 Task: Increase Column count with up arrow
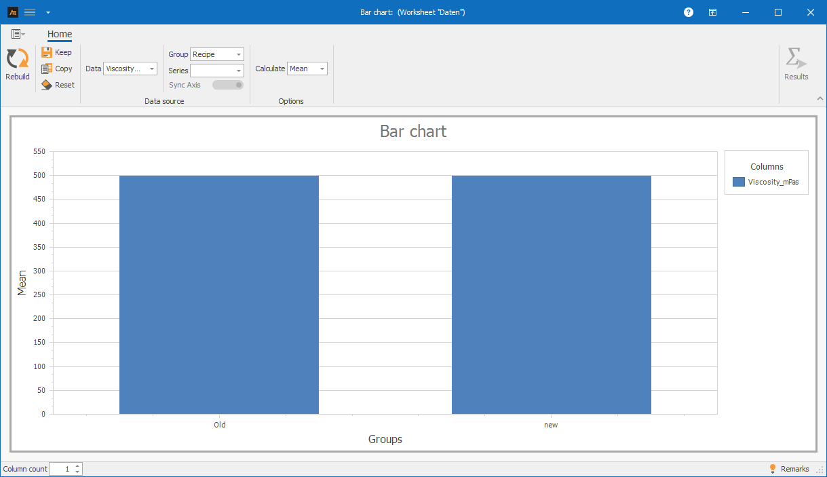point(78,466)
